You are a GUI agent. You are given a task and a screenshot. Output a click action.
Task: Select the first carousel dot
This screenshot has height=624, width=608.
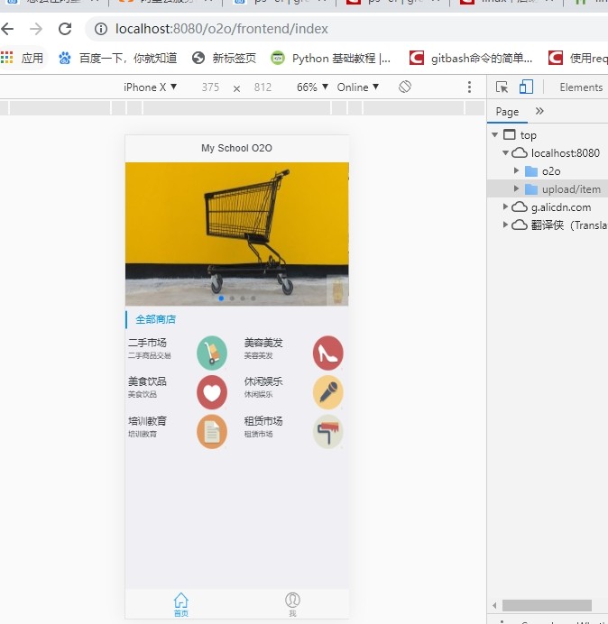click(221, 298)
